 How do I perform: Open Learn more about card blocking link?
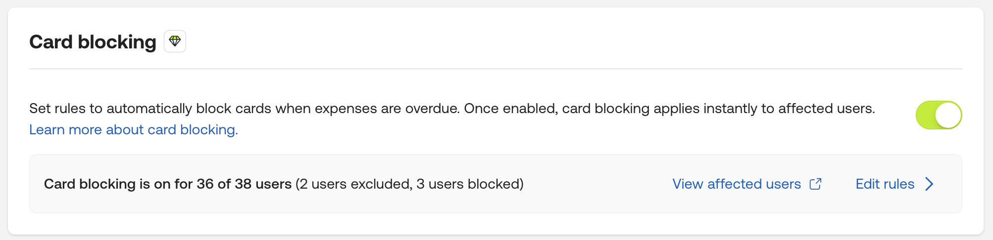click(x=134, y=129)
